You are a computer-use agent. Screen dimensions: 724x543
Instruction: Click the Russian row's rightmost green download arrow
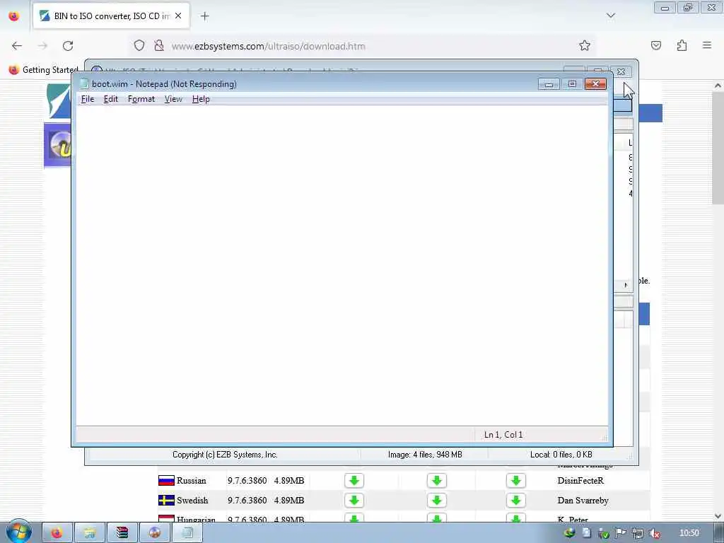[x=515, y=481]
